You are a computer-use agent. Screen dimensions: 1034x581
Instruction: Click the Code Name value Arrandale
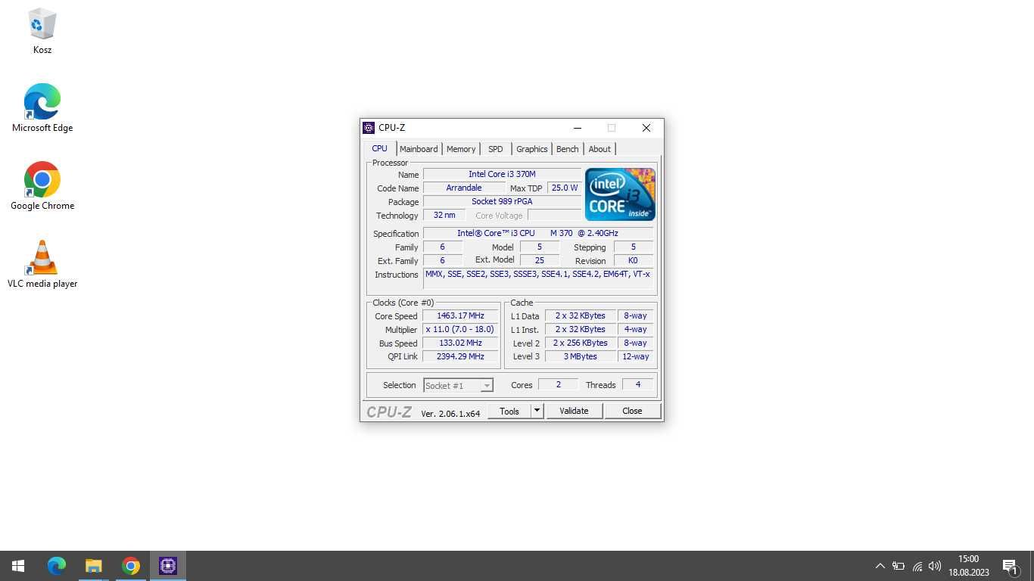(464, 188)
